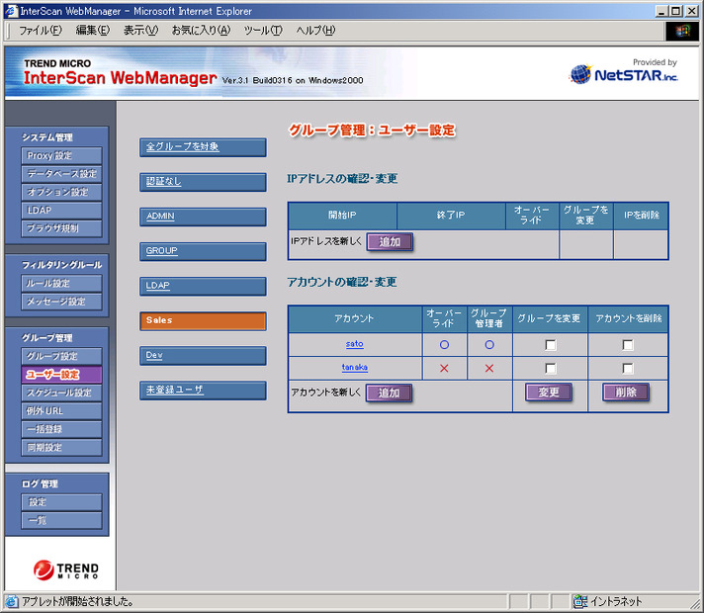The height and width of the screenshot is (613, 704).
Task: Open the ツール(T) menu
Action: tap(263, 30)
